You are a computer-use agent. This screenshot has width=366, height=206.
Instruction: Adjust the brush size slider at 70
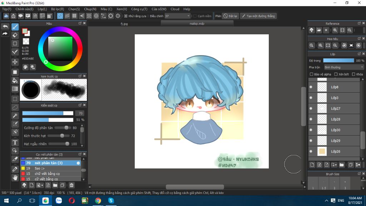coord(48,113)
